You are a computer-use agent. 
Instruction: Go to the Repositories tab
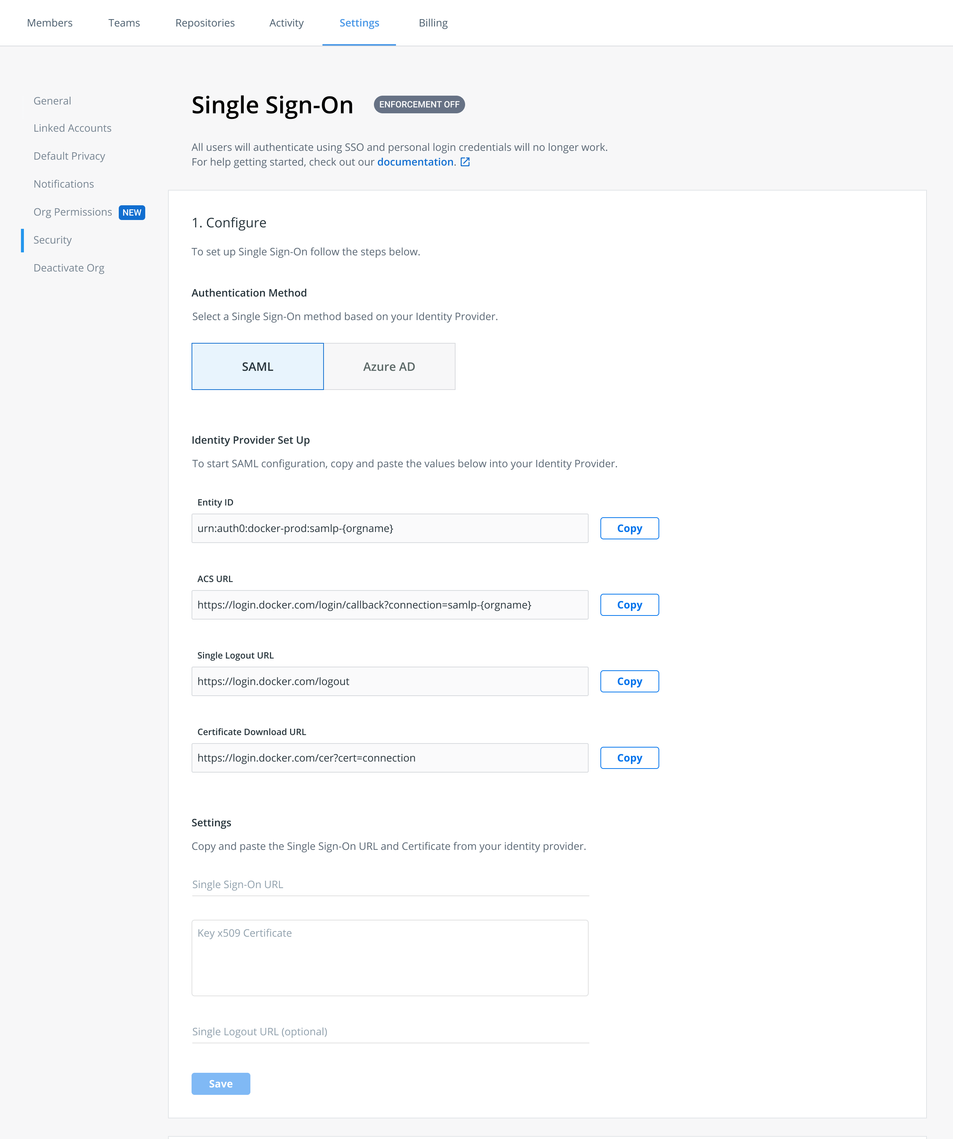point(205,23)
